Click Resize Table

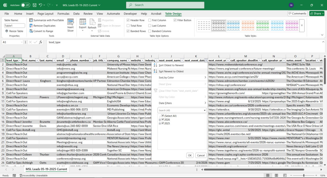click(x=14, y=31)
